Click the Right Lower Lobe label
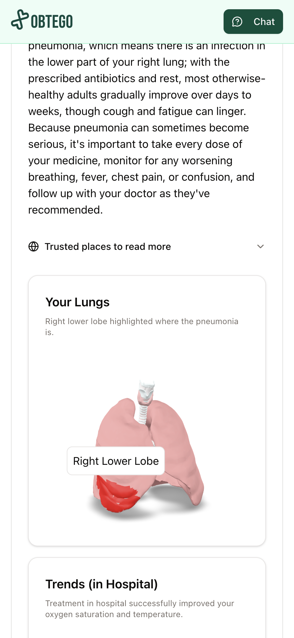Screen dimensions: 294x638 pos(116,461)
